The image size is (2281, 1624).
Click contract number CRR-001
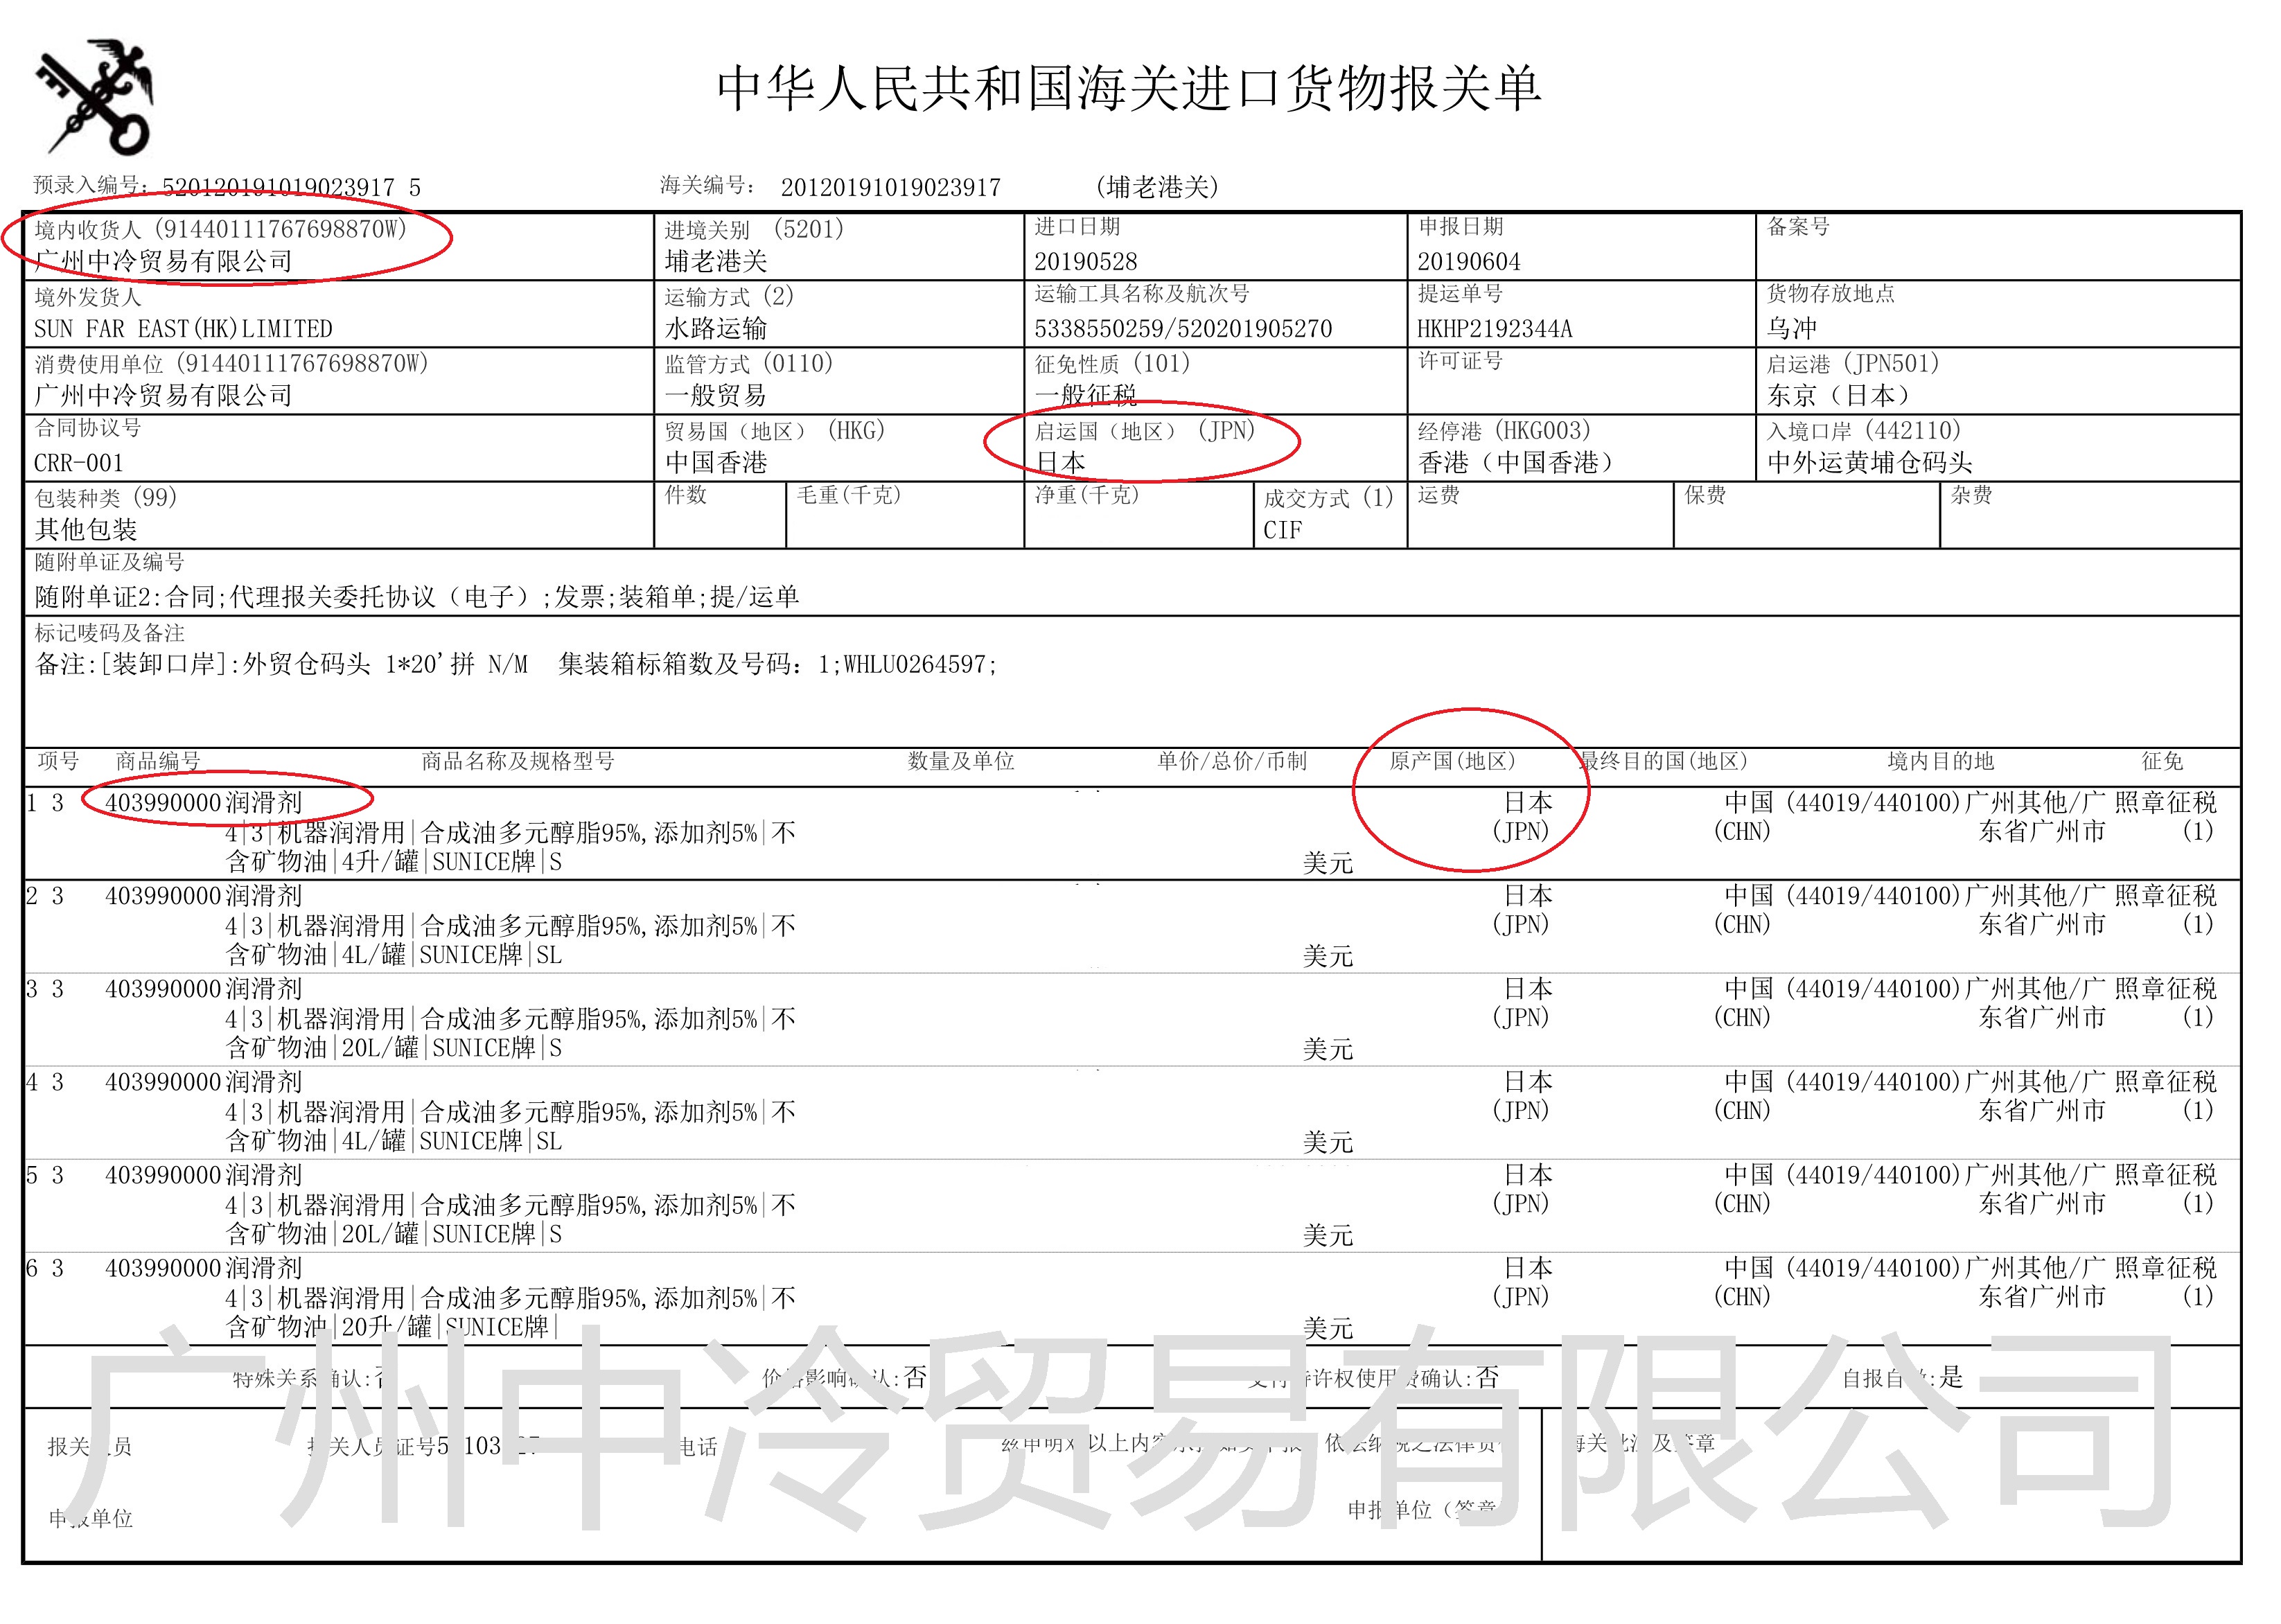[79, 463]
